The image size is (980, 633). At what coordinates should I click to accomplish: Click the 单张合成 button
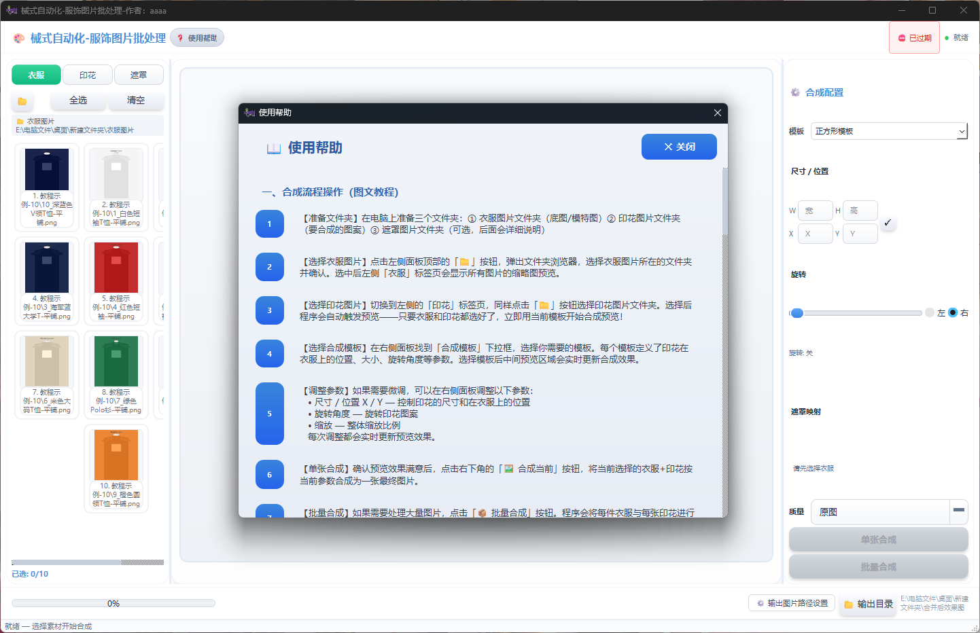pyautogui.click(x=879, y=540)
